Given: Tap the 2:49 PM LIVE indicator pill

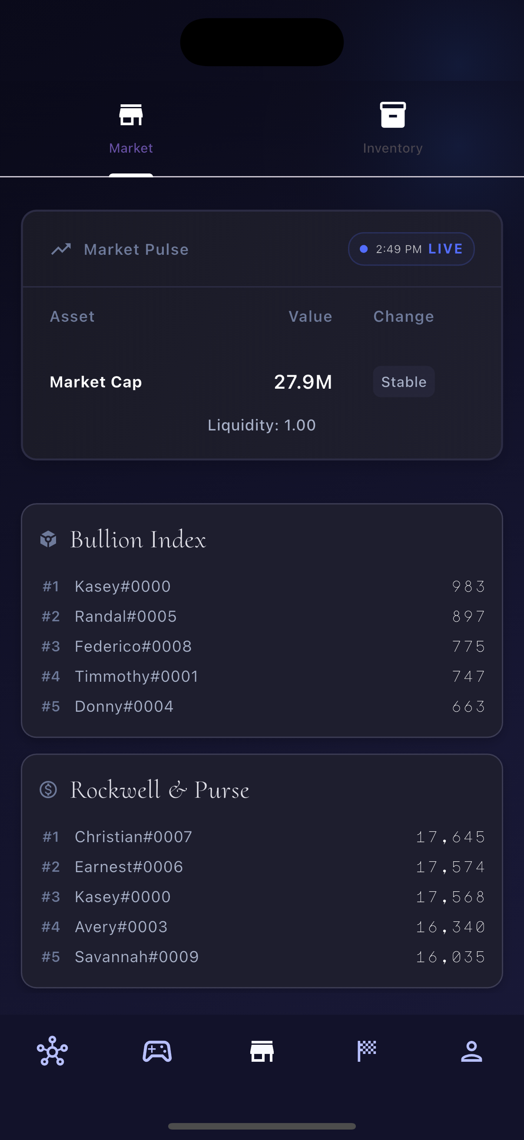Looking at the screenshot, I should 411,249.
